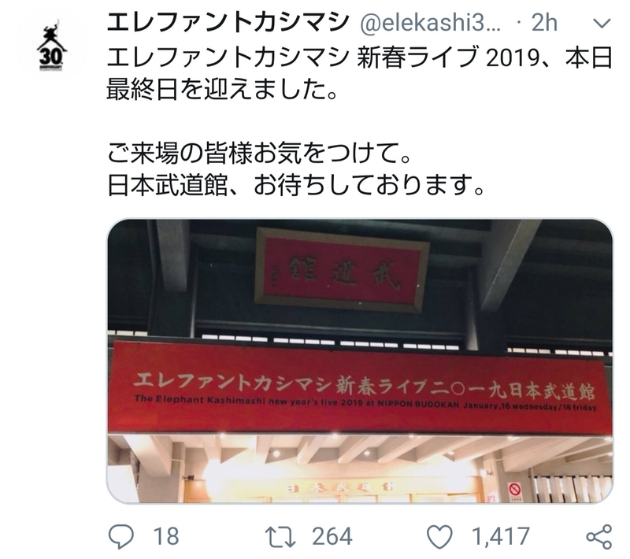View the 18 replies count
Screen dimensions: 630x559
click(166, 537)
